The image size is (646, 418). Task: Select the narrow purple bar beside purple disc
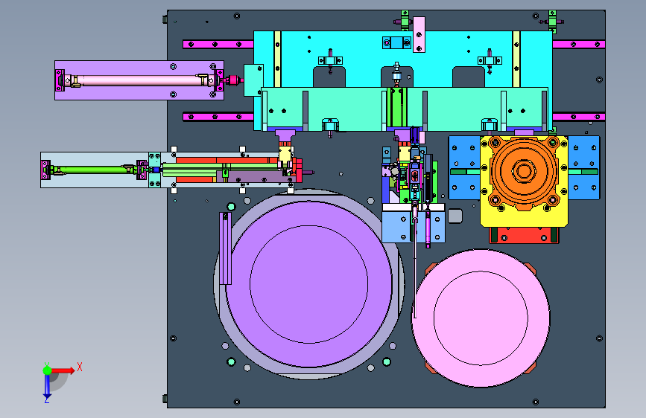[225, 248]
